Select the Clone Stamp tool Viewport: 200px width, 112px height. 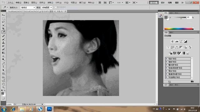[x=3, y=43]
